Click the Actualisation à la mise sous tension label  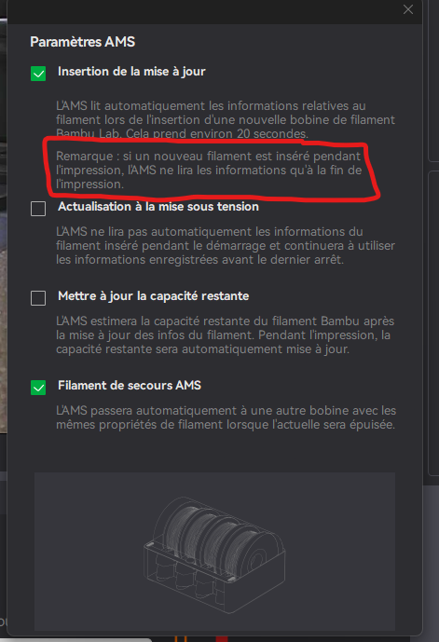158,206
